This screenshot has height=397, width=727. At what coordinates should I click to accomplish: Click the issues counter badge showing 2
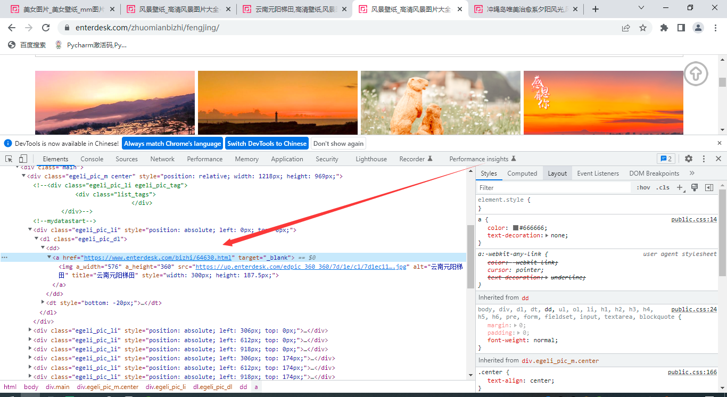pyautogui.click(x=666, y=159)
